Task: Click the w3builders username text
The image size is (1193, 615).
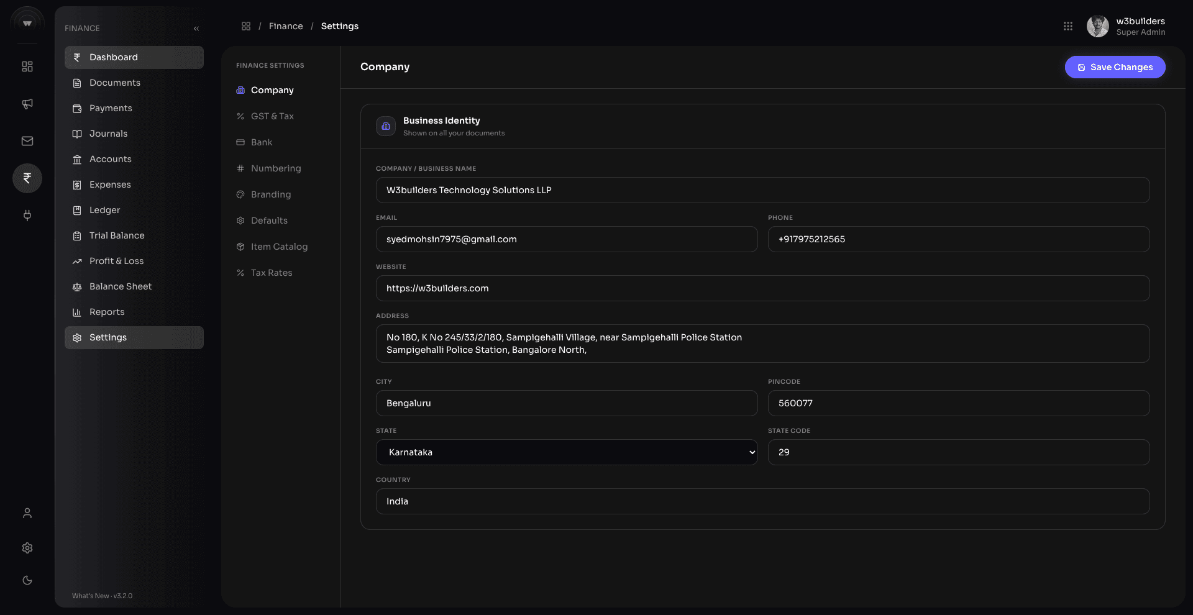Action: [x=1140, y=21]
